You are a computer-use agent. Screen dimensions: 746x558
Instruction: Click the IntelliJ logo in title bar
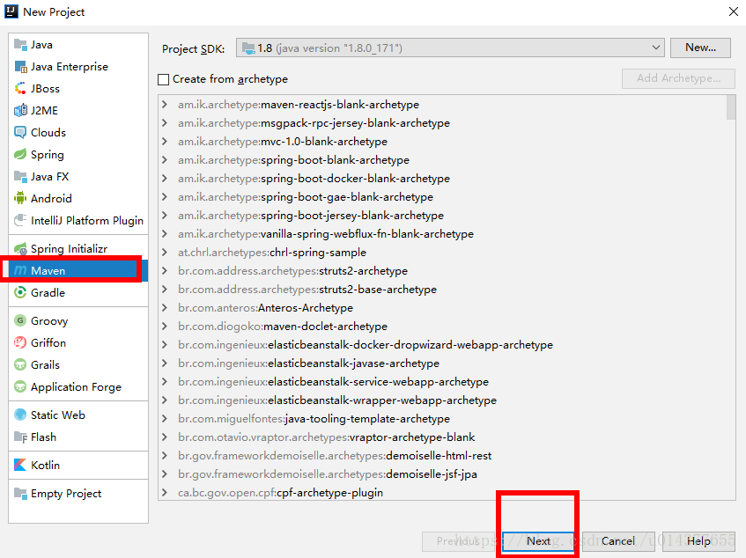click(11, 11)
